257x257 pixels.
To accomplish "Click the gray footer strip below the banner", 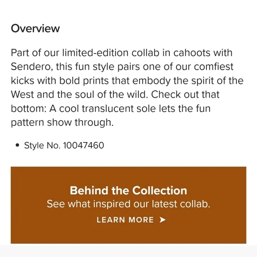I will (128, 251).
